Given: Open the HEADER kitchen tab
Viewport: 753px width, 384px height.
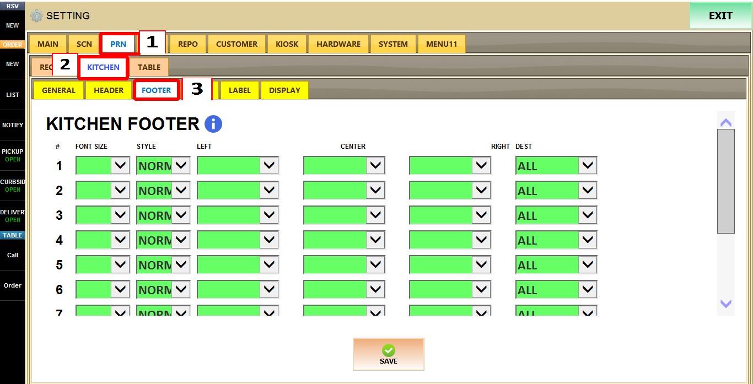Looking at the screenshot, I should click(x=109, y=90).
